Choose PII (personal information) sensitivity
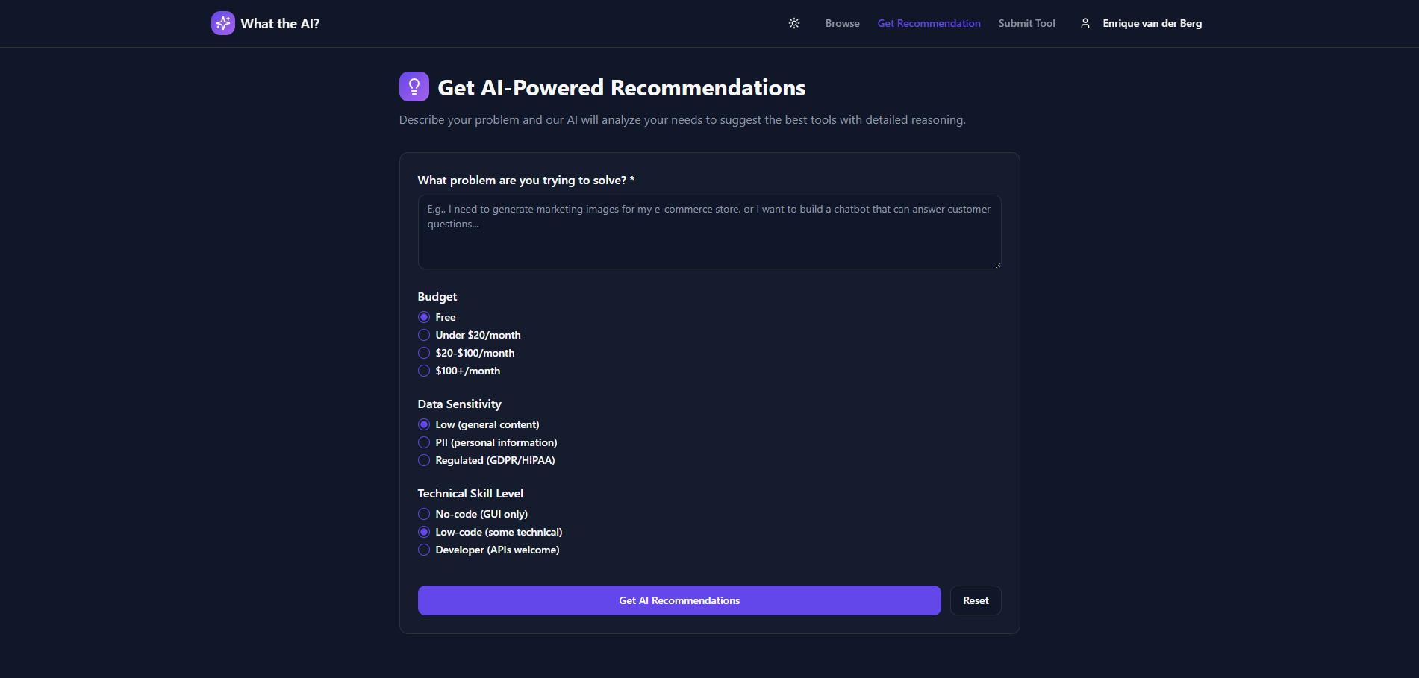The image size is (1419, 678). tap(424, 442)
